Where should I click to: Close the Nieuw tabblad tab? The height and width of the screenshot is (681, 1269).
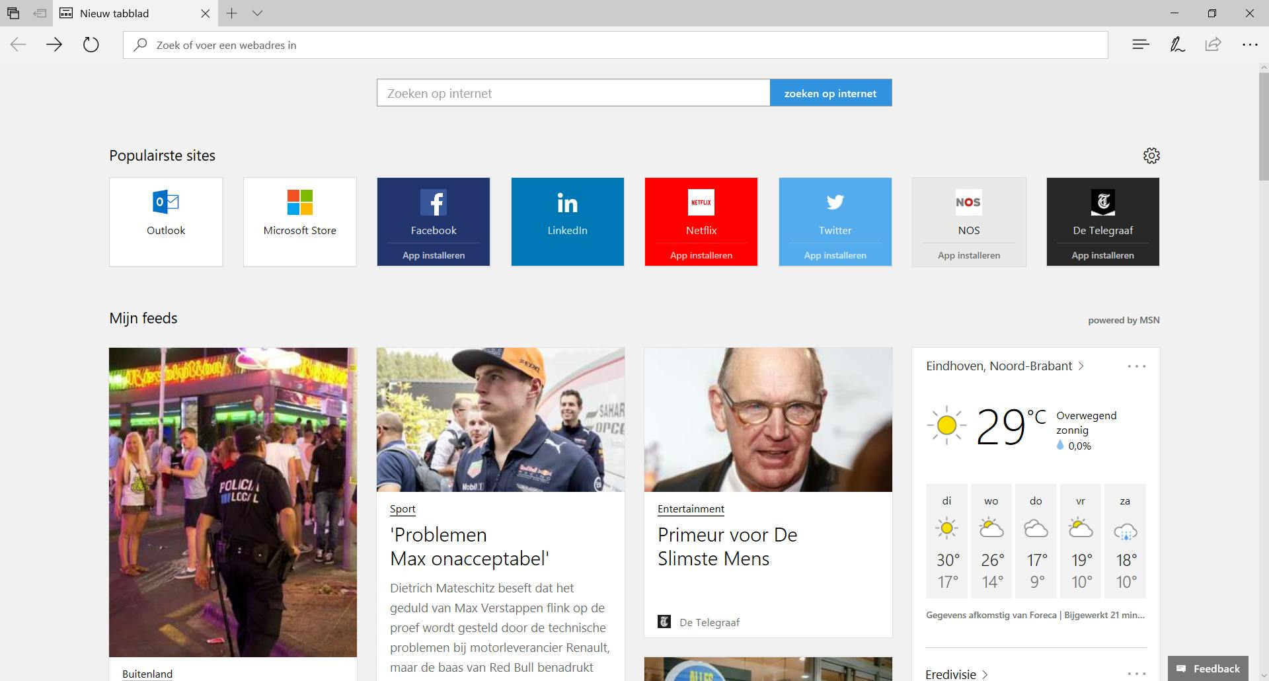(x=205, y=13)
